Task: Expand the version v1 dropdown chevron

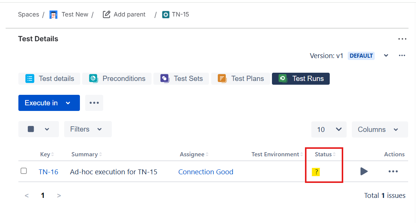Action: (386, 56)
